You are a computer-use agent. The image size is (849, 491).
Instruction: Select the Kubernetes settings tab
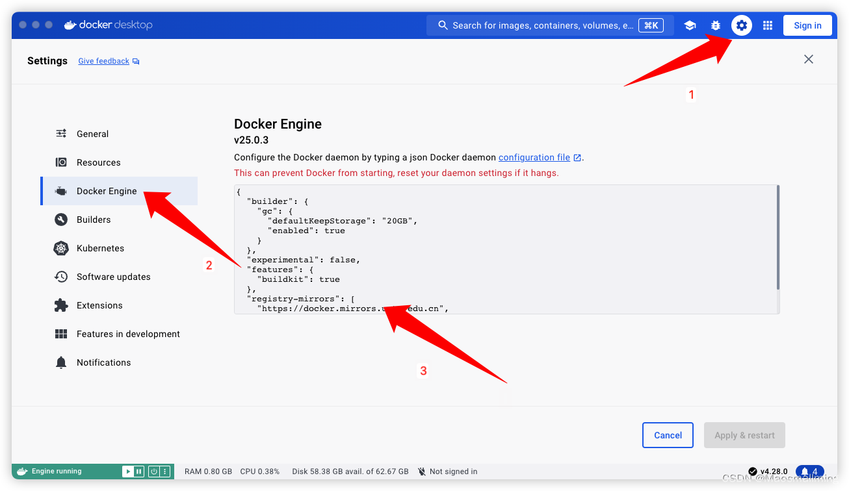coord(119,248)
